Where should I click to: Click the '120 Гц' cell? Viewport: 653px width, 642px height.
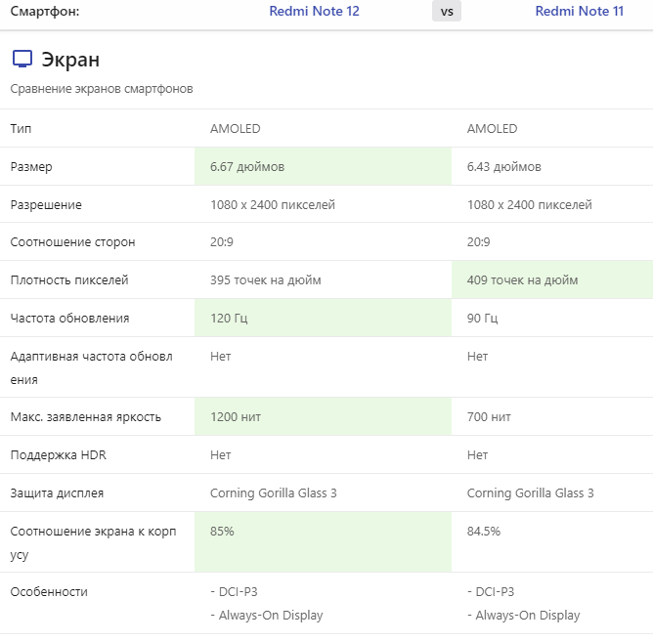(x=324, y=318)
